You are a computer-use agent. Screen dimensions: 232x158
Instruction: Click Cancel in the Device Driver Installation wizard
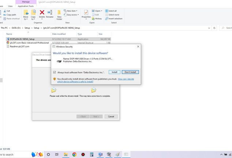pyautogui.click(x=111, y=116)
